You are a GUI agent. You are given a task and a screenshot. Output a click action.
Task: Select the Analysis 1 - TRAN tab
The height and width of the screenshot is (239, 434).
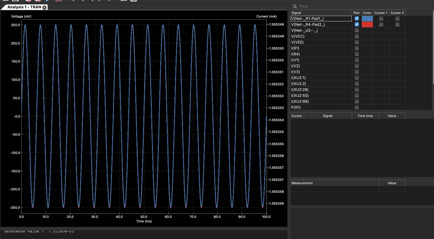[24, 7]
